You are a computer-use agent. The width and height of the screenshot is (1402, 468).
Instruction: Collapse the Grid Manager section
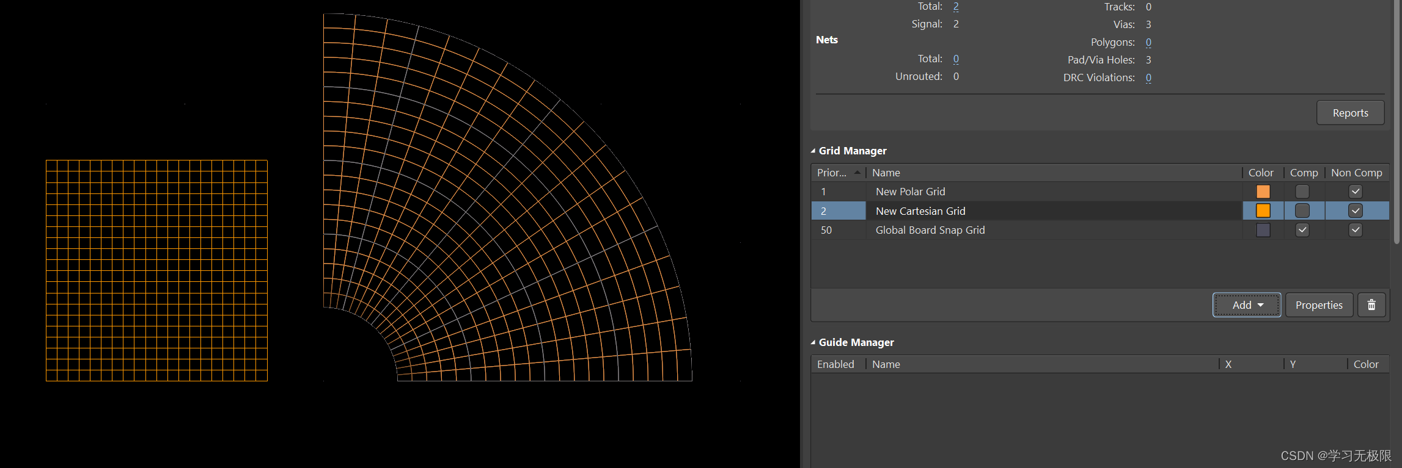[x=813, y=151]
